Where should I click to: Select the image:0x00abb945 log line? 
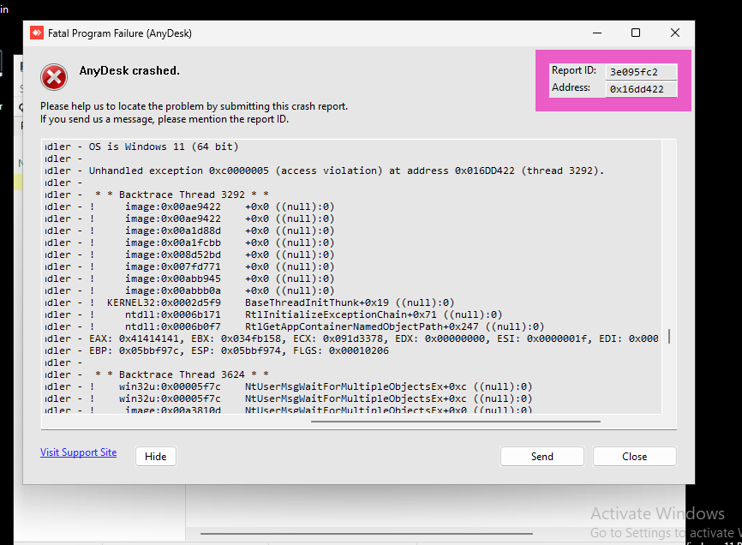pyautogui.click(x=189, y=279)
